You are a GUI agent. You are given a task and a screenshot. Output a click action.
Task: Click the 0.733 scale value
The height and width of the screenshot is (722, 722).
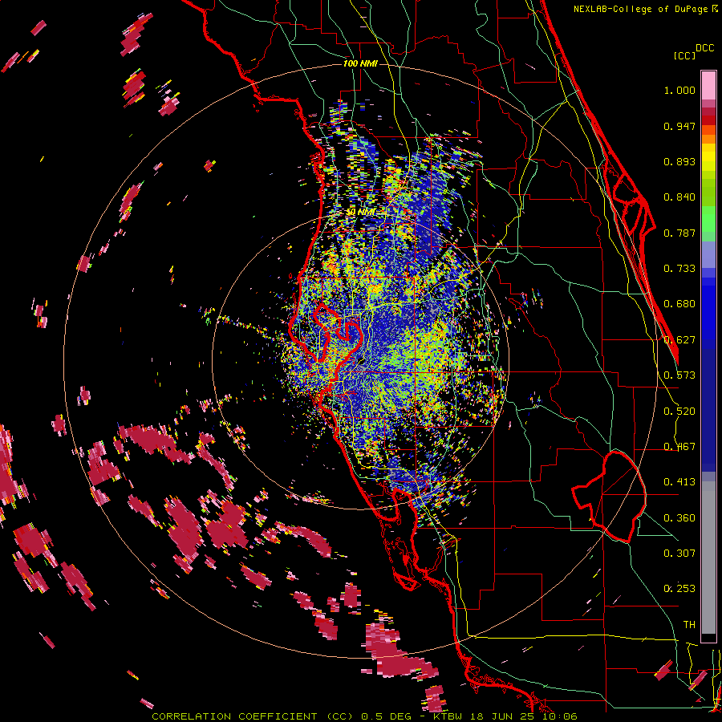pos(679,269)
